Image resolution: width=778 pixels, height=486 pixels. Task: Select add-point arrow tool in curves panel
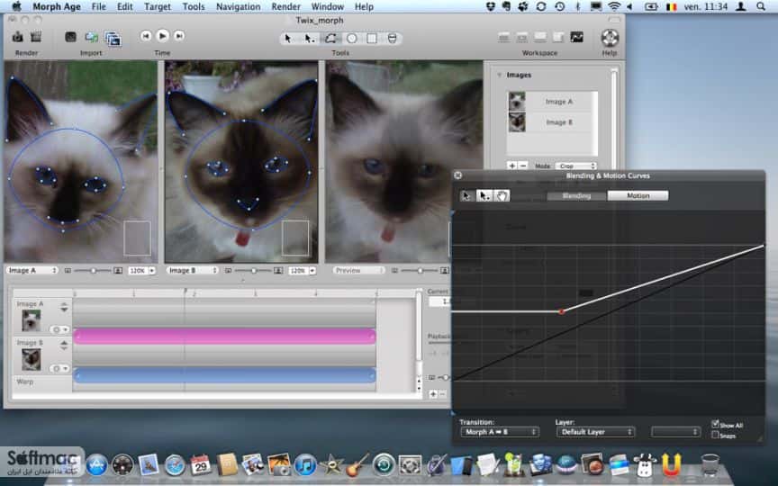pyautogui.click(x=484, y=196)
